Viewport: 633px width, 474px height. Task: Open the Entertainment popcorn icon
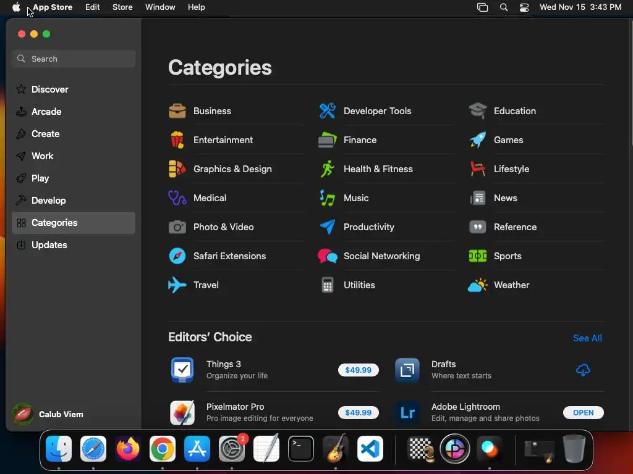177,140
